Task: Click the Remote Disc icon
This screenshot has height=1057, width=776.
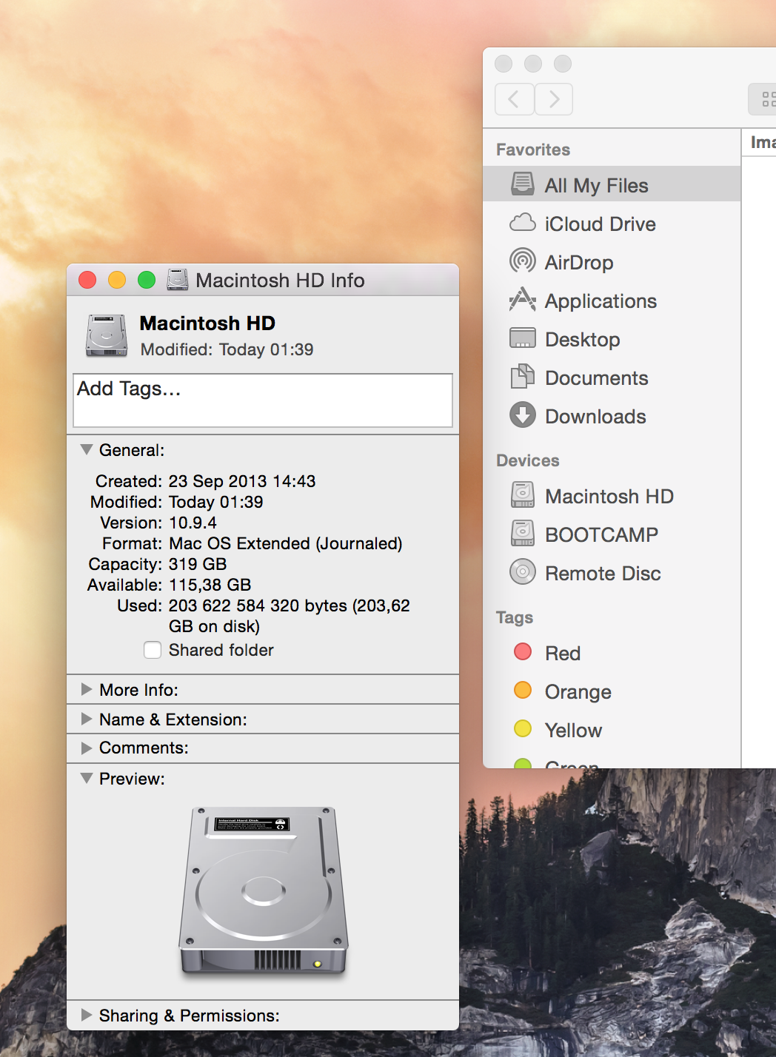Action: click(523, 571)
